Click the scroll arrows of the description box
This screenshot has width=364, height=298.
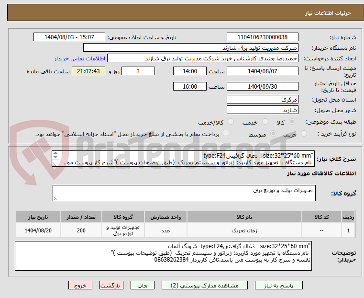click(x=55, y=155)
